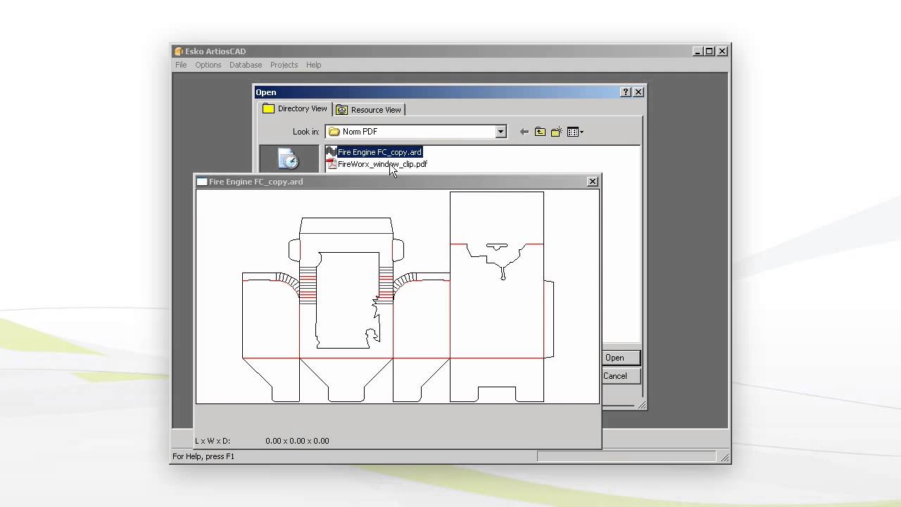This screenshot has height=507, width=901.
Task: Open the File menu
Action: coord(181,65)
